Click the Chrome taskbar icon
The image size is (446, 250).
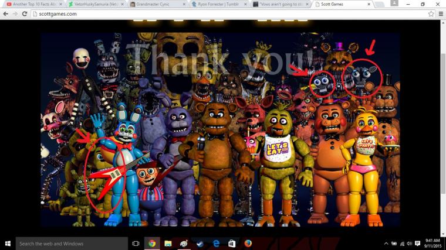coord(152,244)
